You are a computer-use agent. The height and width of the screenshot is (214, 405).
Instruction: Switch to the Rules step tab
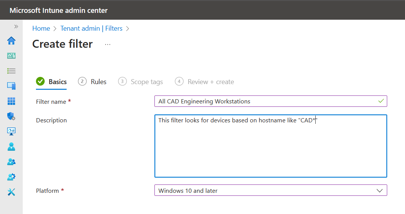[x=92, y=82]
